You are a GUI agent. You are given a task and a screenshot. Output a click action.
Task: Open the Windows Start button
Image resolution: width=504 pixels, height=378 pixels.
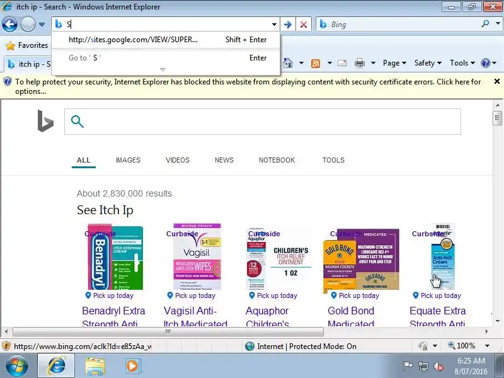pyautogui.click(x=17, y=365)
